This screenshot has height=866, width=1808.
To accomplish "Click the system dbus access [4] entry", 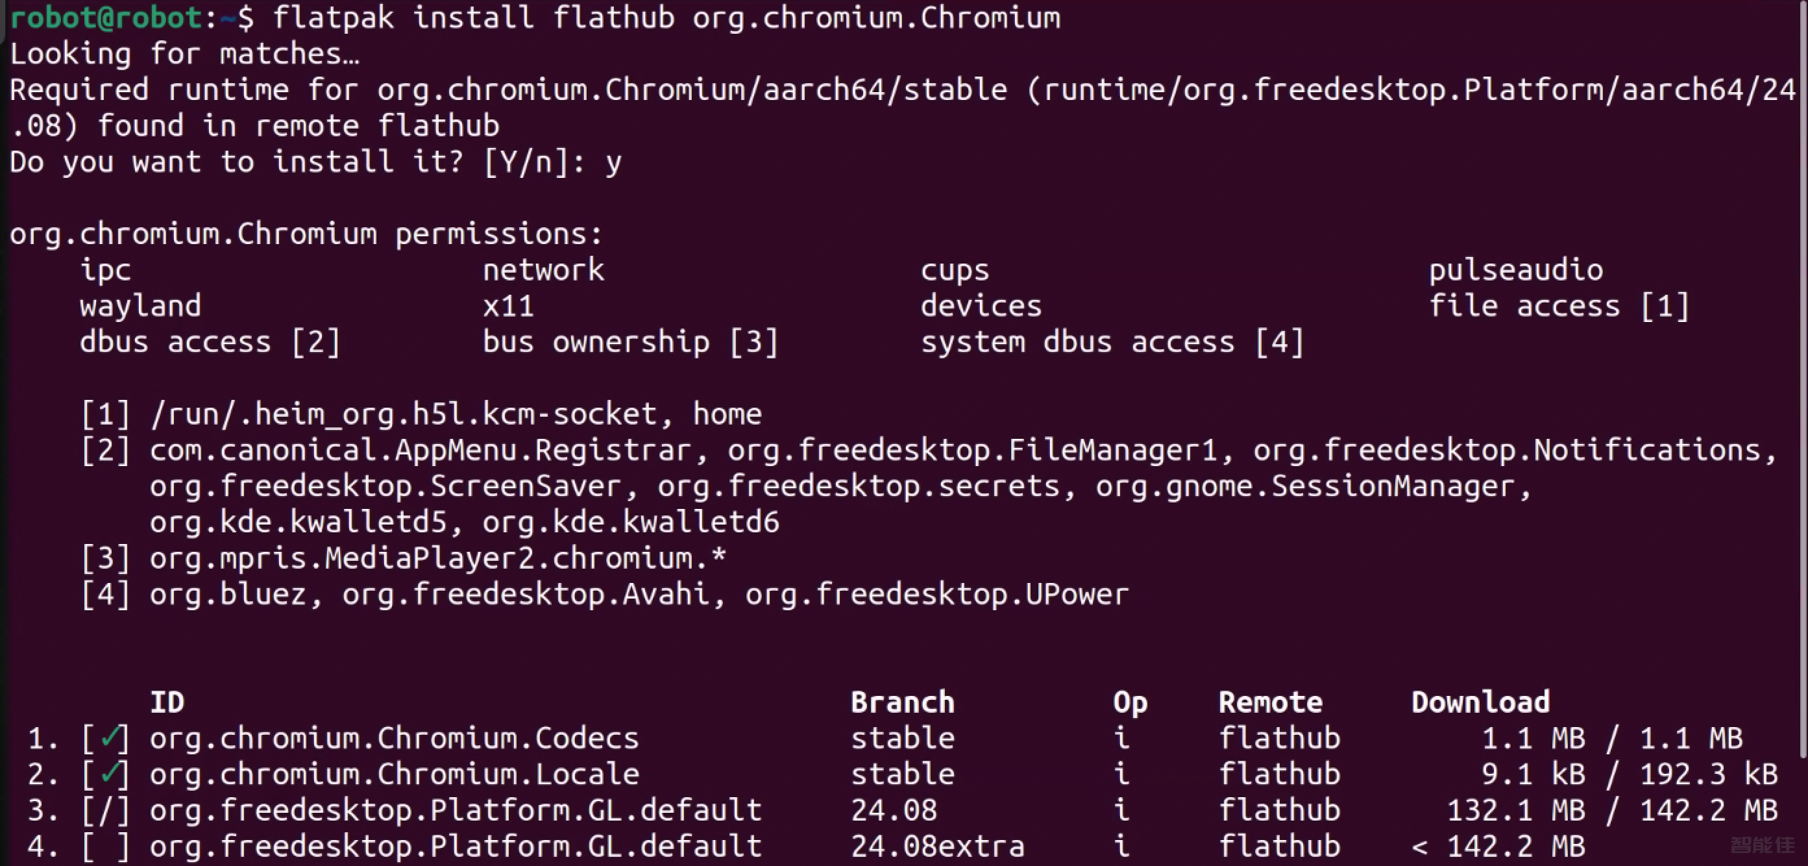I will point(1112,342).
